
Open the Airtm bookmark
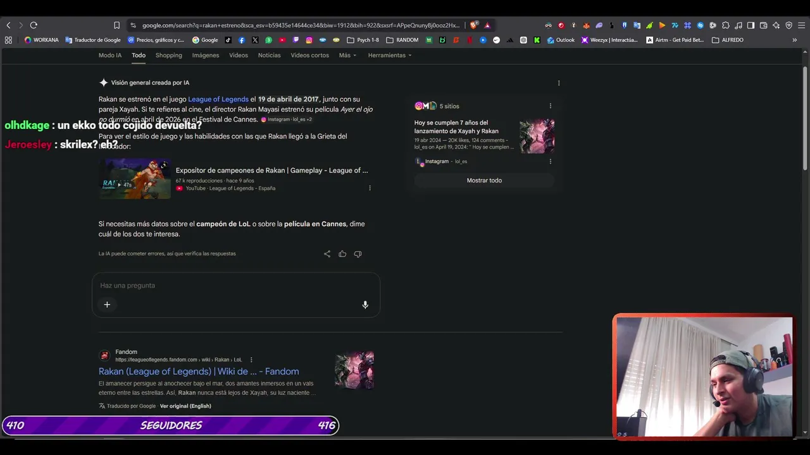[x=675, y=40]
